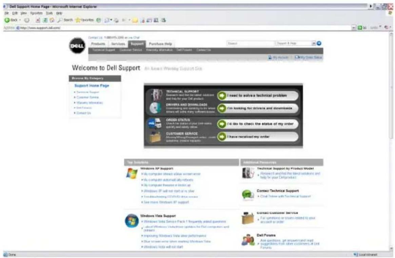
Task: Click the blue search go arrow button
Action: [319, 43]
